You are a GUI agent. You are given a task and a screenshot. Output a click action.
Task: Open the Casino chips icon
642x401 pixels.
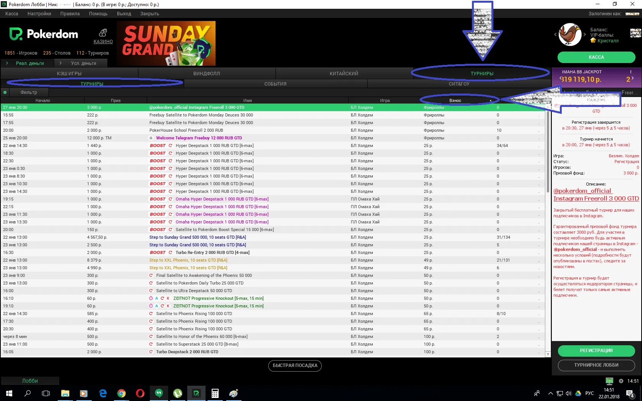click(103, 33)
